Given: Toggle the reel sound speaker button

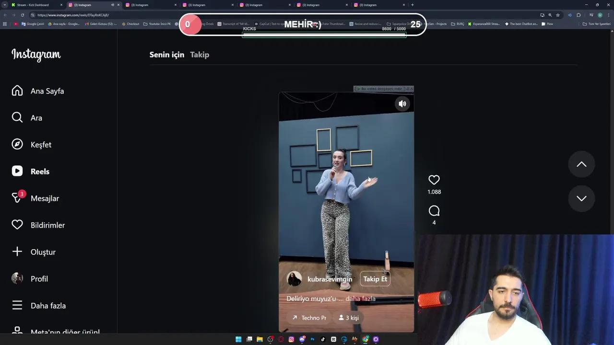Looking at the screenshot, I should pyautogui.click(x=402, y=103).
